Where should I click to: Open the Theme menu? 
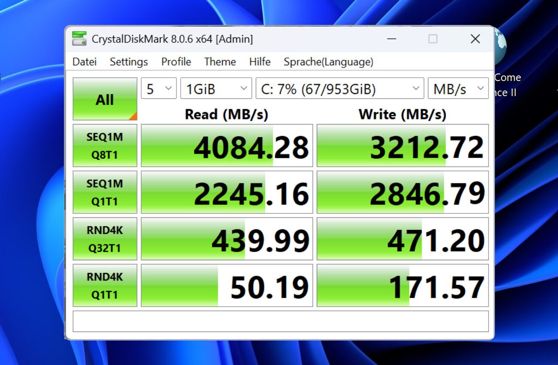pyautogui.click(x=220, y=62)
